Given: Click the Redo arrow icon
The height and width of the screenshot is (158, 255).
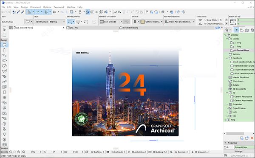Looking at the screenshot, I should point(8,12).
